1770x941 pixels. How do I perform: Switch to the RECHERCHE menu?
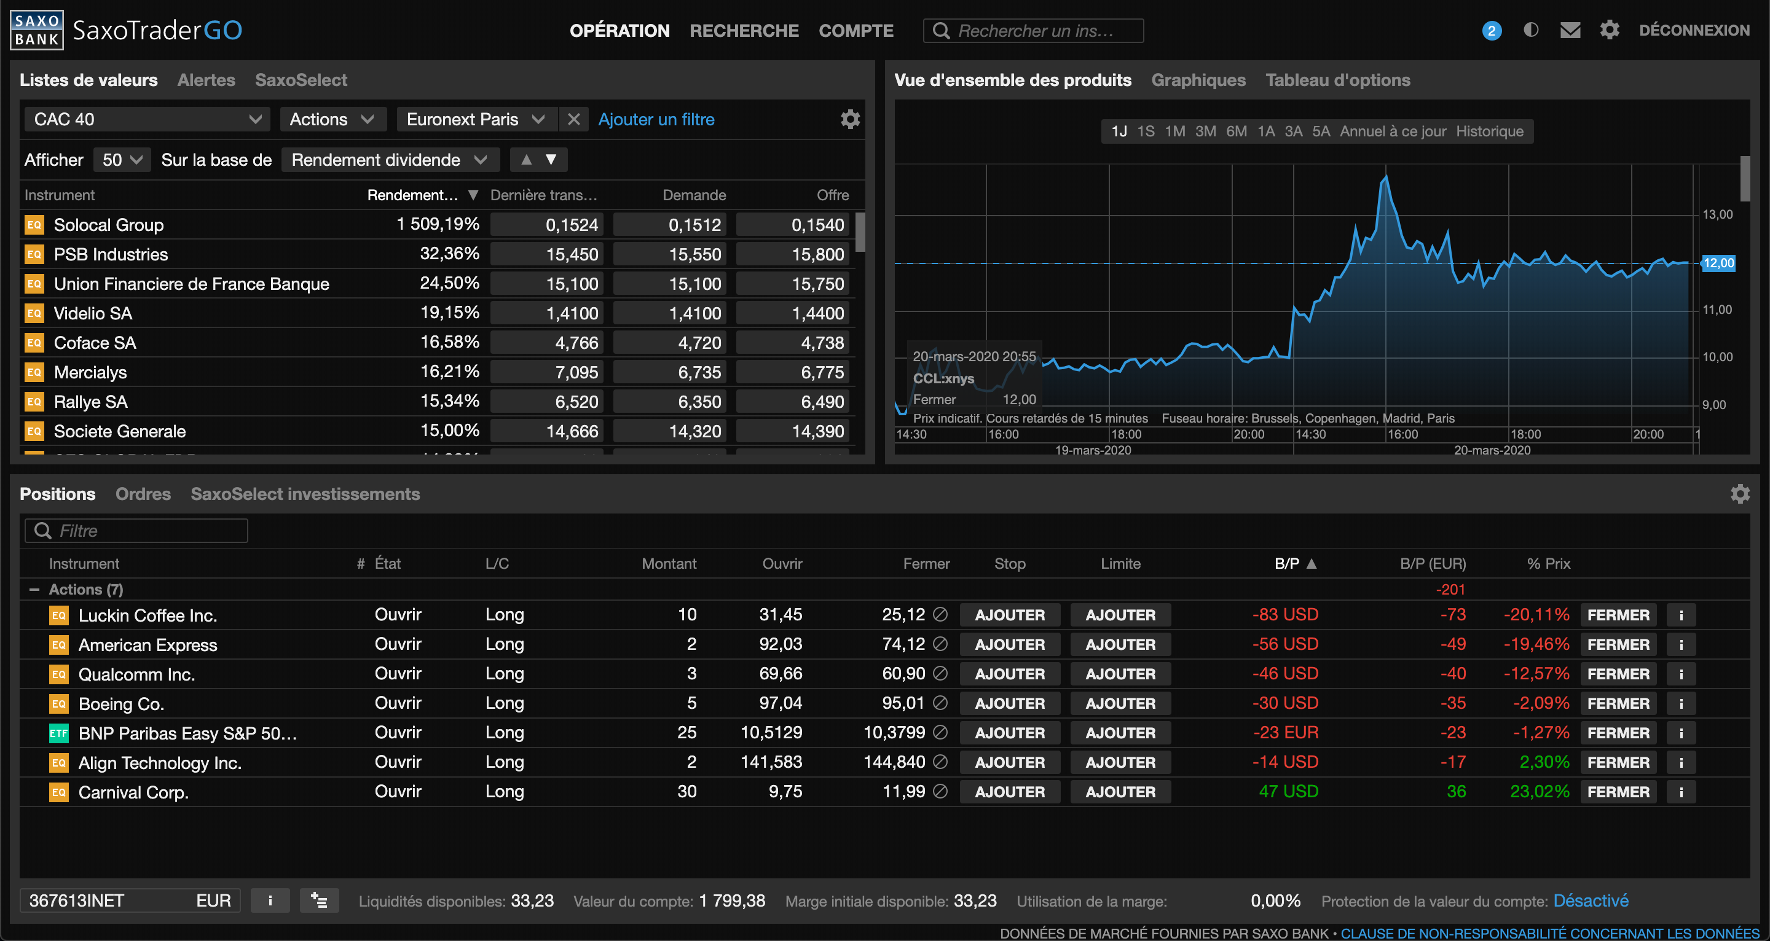tap(744, 31)
